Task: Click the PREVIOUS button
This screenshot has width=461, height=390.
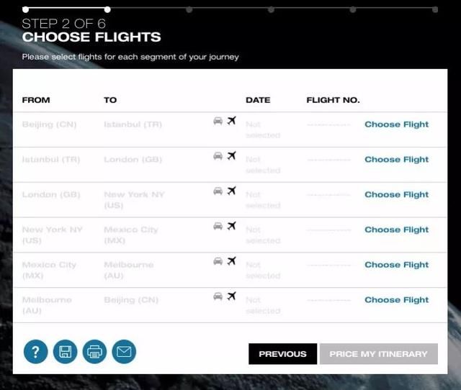Action: click(x=282, y=354)
